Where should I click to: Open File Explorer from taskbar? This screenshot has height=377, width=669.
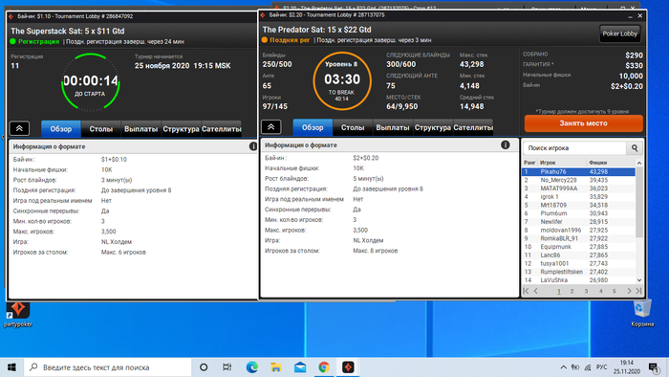coord(276,367)
